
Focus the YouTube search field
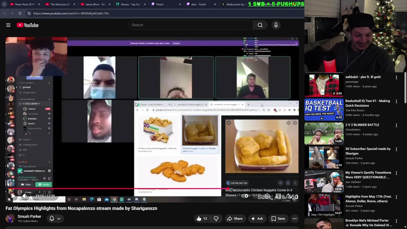coord(190,25)
